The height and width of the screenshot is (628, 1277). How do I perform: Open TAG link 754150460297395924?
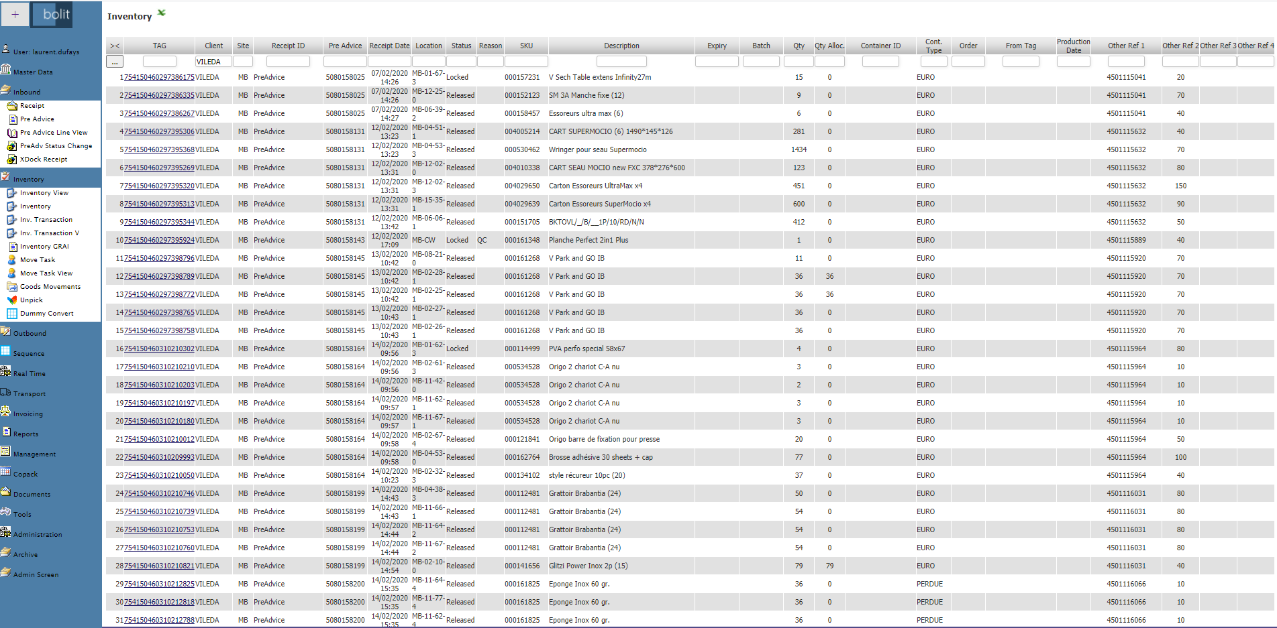[x=159, y=240]
